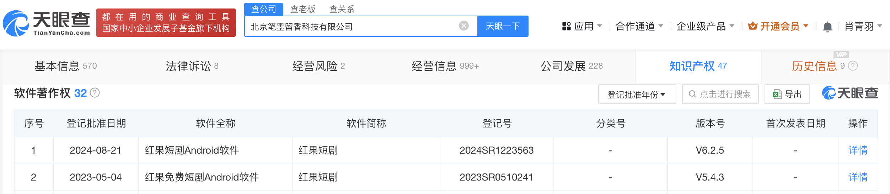Open 详情 for 红果短剧Android软件

click(858, 150)
